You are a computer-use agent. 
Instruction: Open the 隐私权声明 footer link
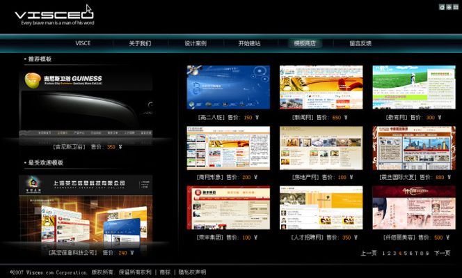pos(192,272)
